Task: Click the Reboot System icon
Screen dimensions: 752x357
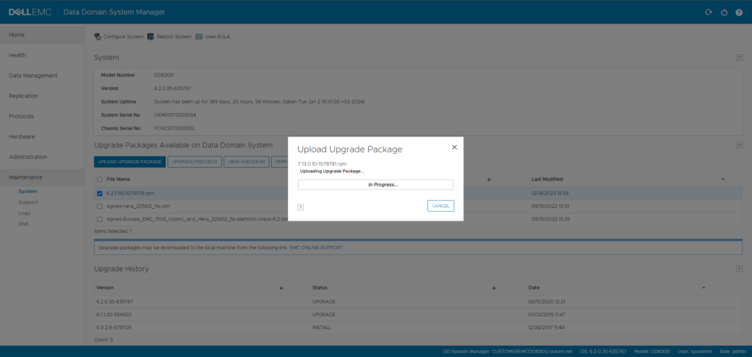Action: coord(151,37)
